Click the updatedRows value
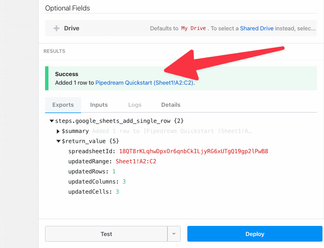 [x=114, y=172]
